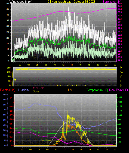Click hour "22" on the lower graph time axis
This screenshot has width=129, height=153.
coord(106,149)
